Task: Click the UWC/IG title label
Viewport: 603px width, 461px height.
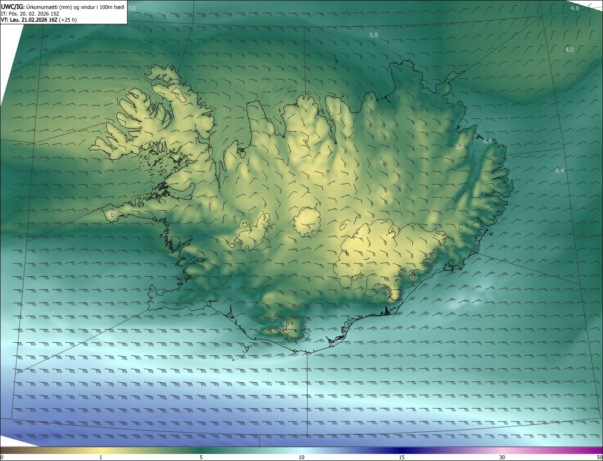Action: (x=12, y=7)
